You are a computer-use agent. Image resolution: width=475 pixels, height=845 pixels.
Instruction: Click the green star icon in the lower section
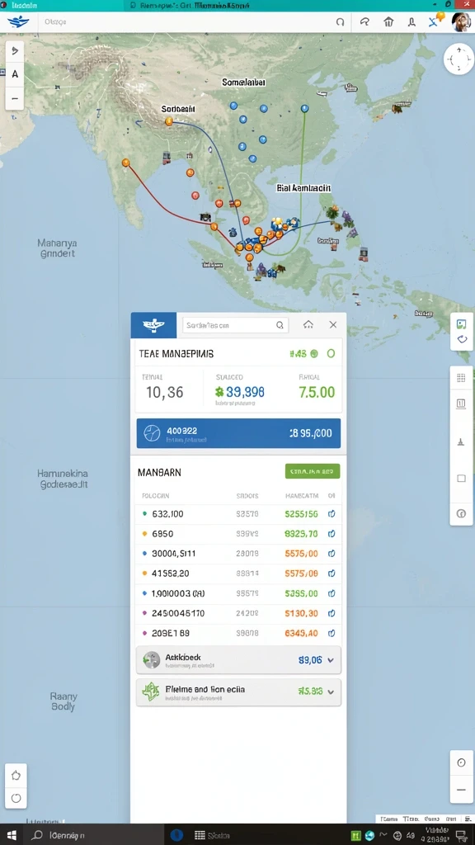pos(151,692)
